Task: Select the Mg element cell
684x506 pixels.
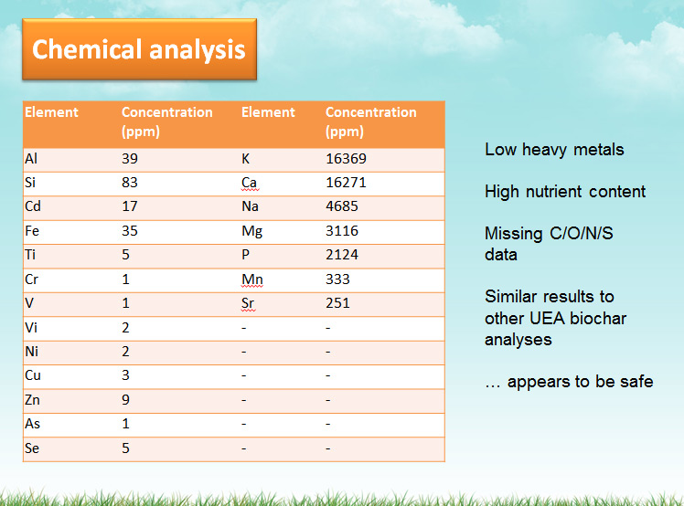Action: (x=252, y=231)
